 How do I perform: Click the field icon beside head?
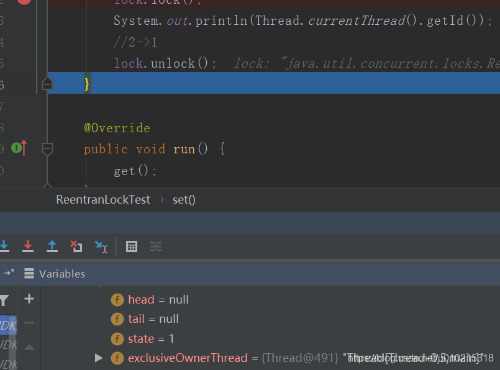coord(117,300)
